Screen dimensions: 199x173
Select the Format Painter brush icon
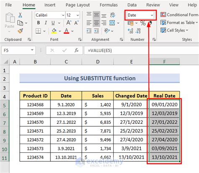(x=20, y=31)
